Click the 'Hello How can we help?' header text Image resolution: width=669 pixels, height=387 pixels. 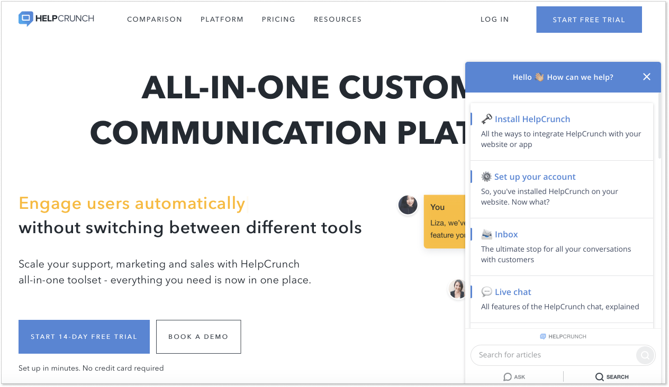tap(563, 77)
